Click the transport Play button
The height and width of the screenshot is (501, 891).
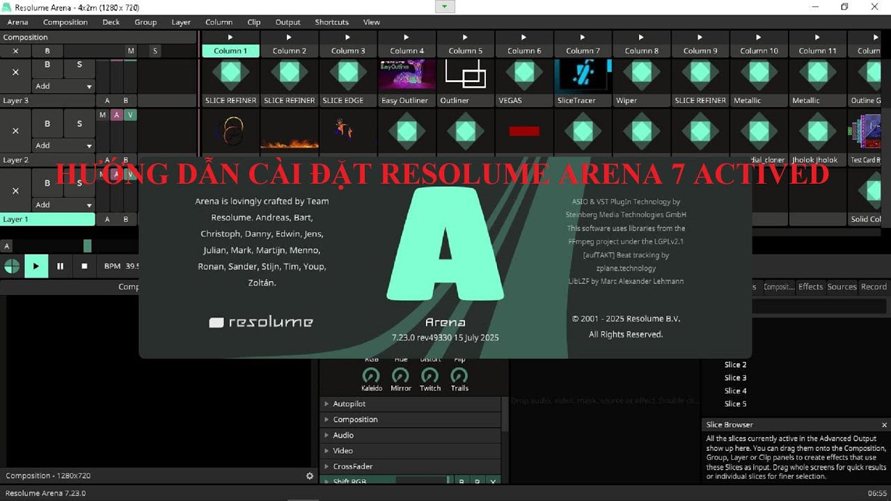(x=36, y=266)
